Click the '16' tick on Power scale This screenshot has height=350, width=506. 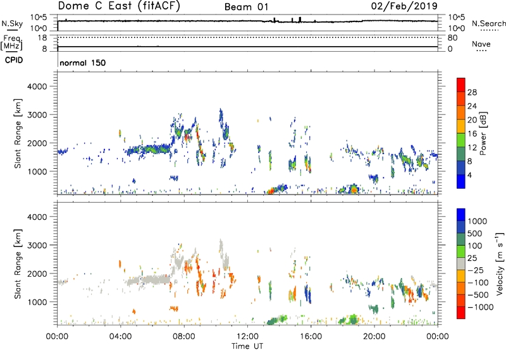472,134
